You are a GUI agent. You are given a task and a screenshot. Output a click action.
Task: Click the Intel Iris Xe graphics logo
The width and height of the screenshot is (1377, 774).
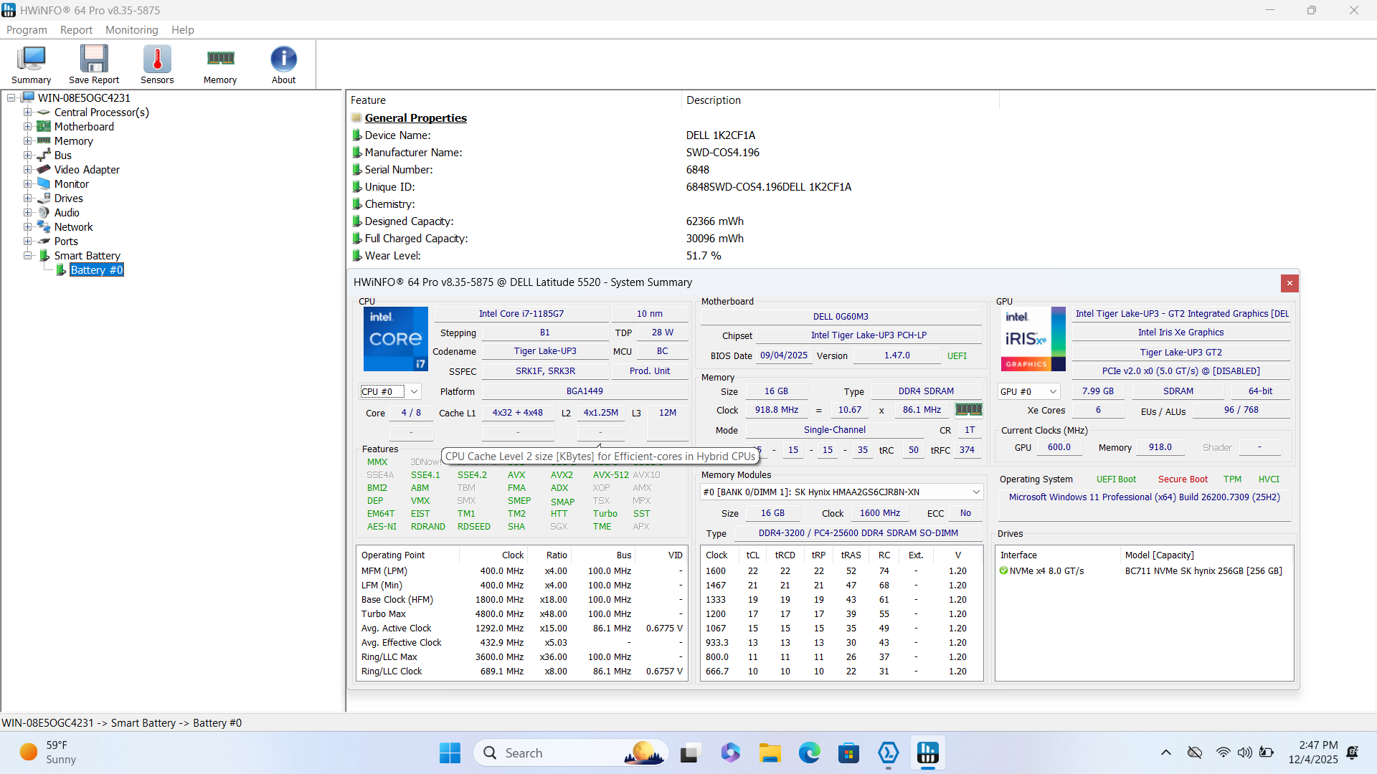[x=1033, y=339]
